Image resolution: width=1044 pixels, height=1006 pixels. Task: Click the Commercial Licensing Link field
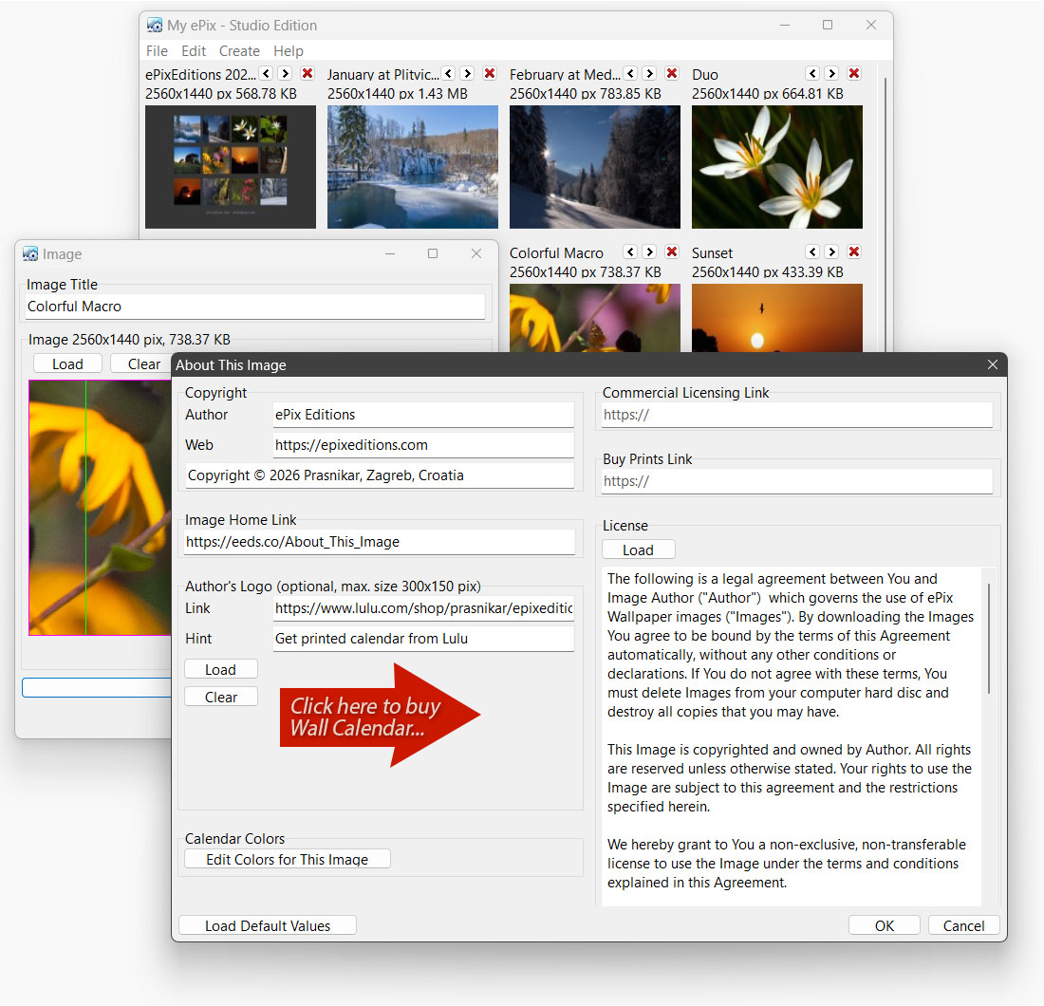[797, 415]
